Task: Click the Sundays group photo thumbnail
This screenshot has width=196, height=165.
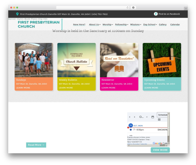Action: (34, 60)
